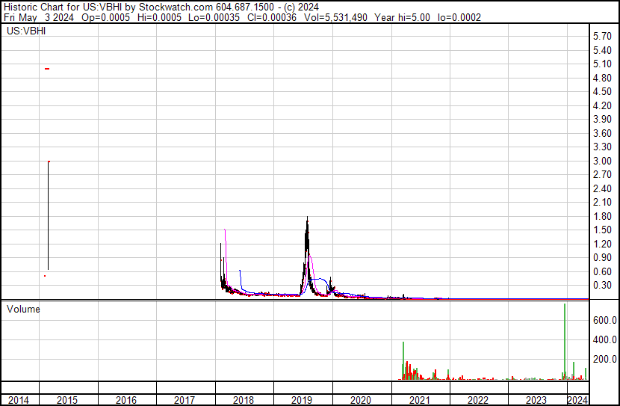Click the 0.30 price axis label

click(x=602, y=286)
